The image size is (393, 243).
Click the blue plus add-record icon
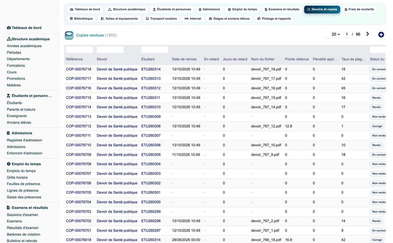pyautogui.click(x=381, y=35)
